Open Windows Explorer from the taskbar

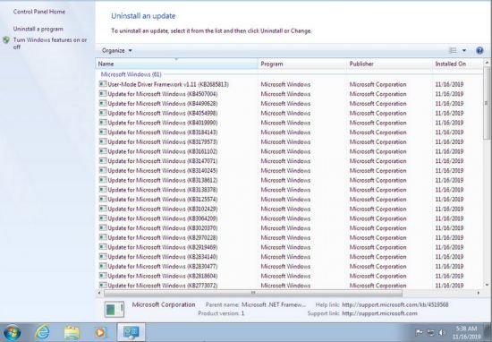(72, 333)
